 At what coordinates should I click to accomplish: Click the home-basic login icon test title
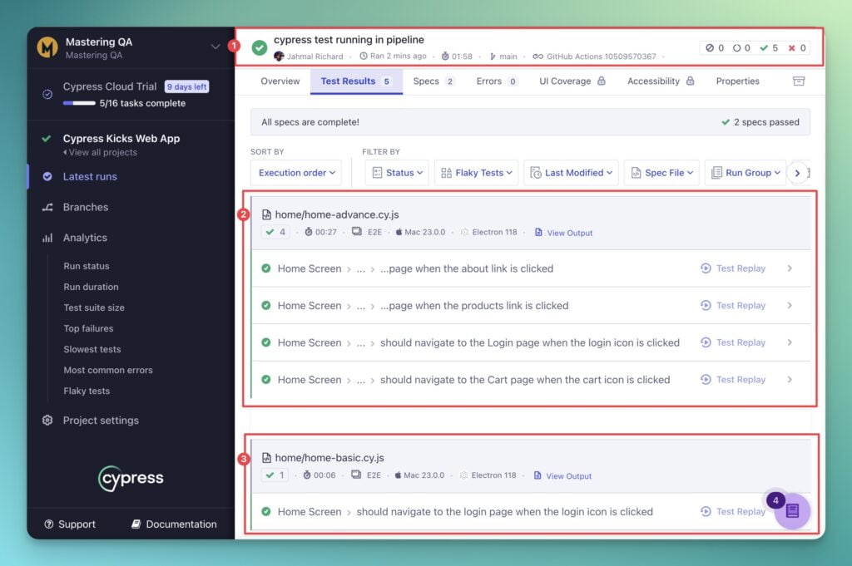coord(505,512)
